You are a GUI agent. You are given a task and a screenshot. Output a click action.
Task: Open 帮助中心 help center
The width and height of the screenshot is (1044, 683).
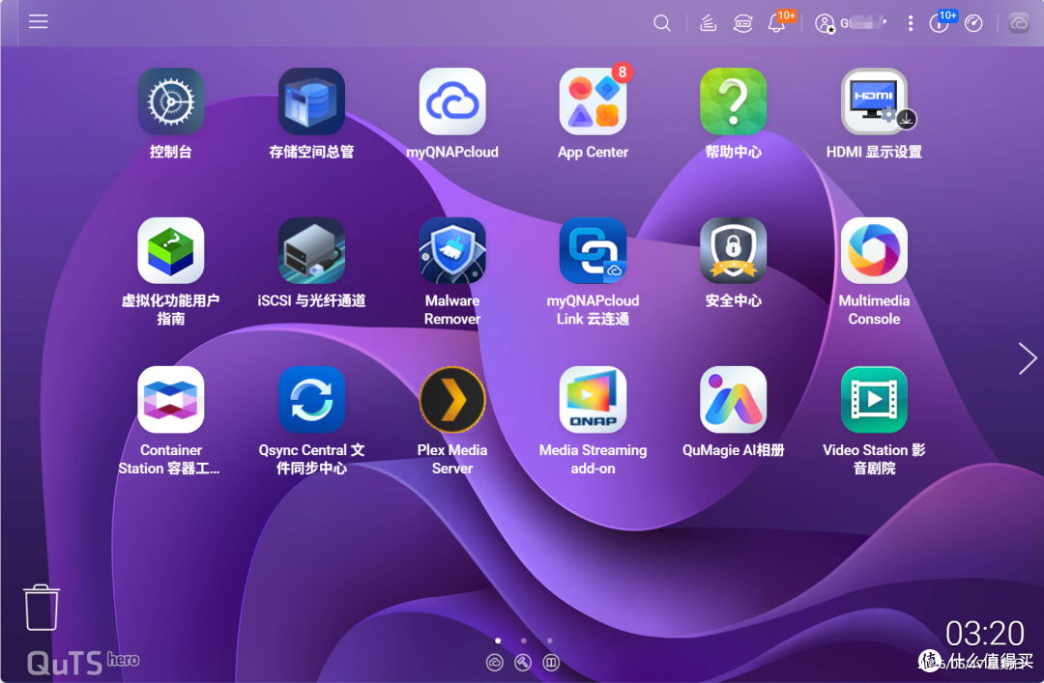[x=733, y=101]
